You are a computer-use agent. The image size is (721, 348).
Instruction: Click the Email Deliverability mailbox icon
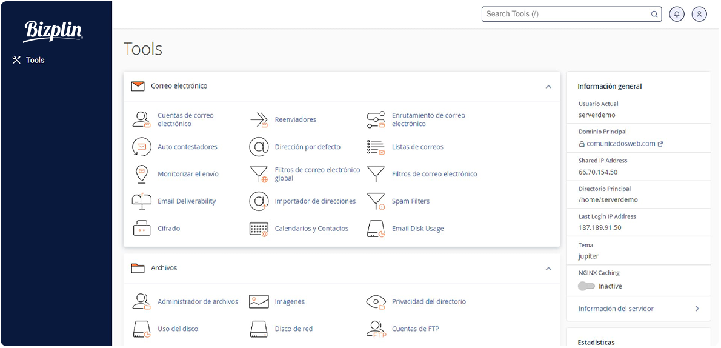tap(142, 201)
